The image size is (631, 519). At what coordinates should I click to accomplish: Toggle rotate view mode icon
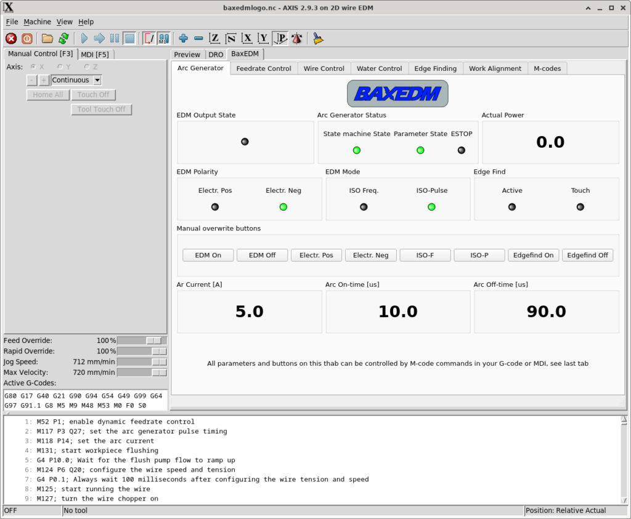coord(297,39)
